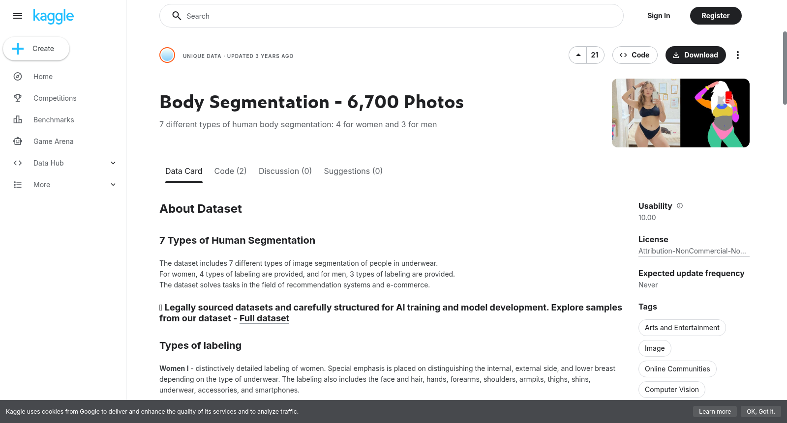The image size is (787, 423).
Task: Switch to the Discussion (0) tab
Action: [x=285, y=171]
